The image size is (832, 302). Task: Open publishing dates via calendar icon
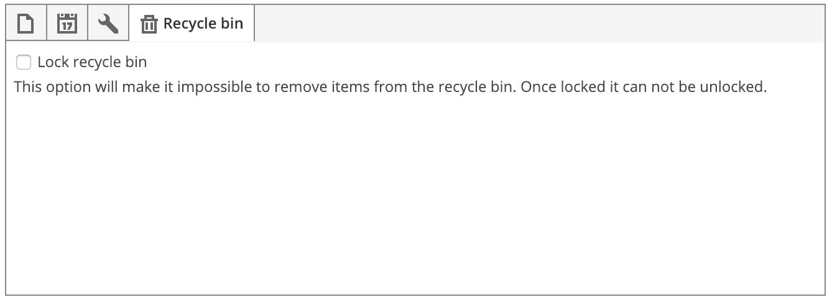67,24
